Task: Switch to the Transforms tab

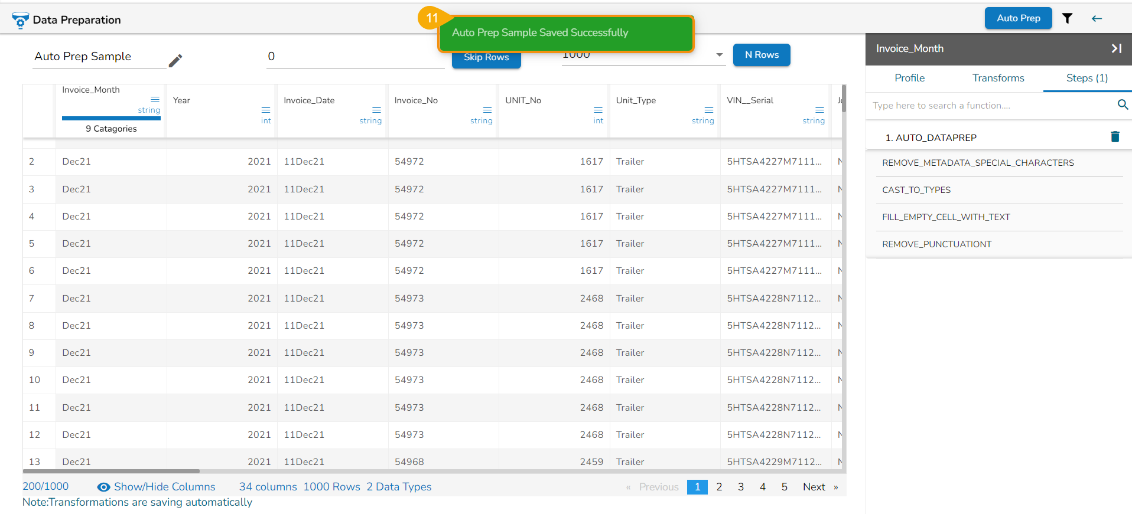Action: click(998, 78)
